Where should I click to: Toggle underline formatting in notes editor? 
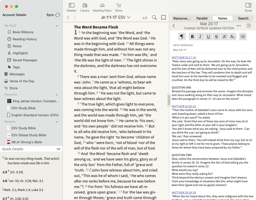point(208,37)
